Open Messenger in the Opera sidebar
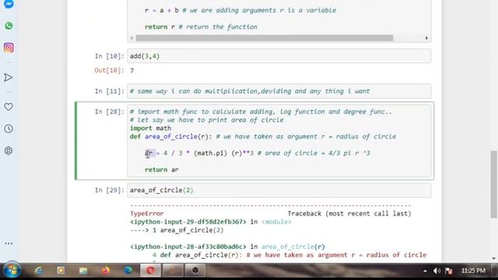The image size is (498, 280). pyautogui.click(x=9, y=4)
